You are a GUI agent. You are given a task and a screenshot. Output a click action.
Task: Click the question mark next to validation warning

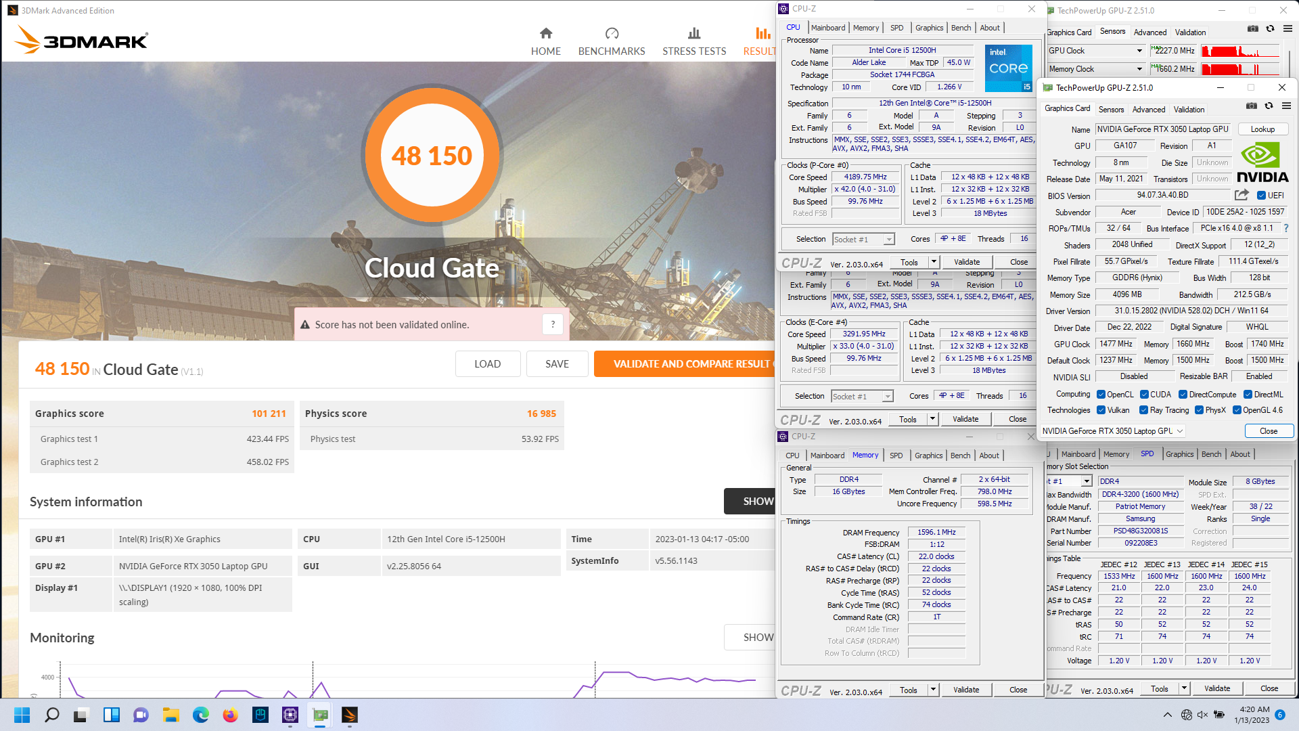point(553,325)
